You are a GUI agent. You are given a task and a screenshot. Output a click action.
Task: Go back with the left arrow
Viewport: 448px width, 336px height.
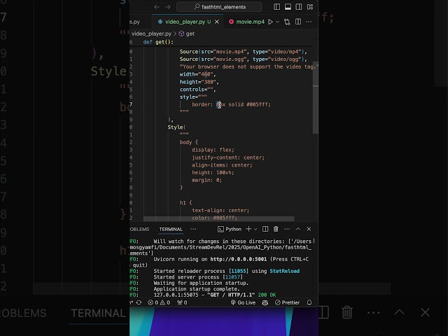pyautogui.click(x=157, y=7)
